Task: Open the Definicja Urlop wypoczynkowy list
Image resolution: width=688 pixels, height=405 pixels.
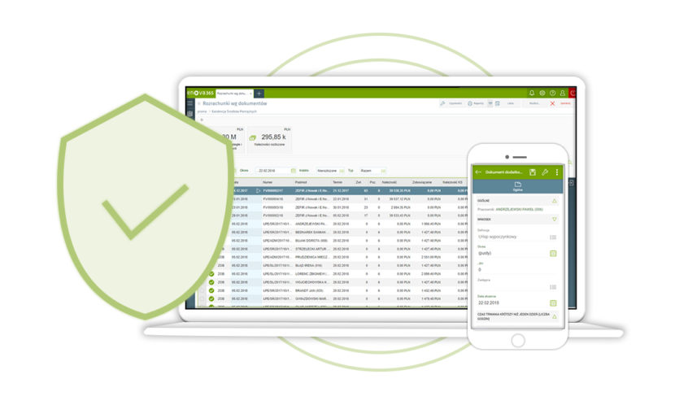Action: (553, 237)
